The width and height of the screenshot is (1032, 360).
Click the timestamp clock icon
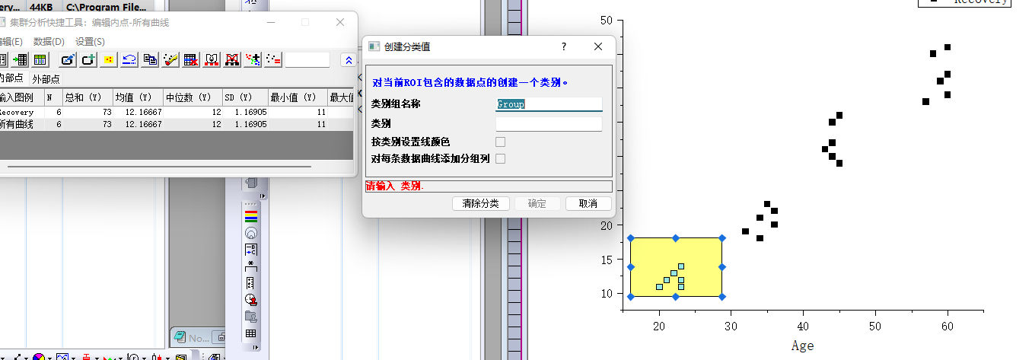click(x=250, y=300)
